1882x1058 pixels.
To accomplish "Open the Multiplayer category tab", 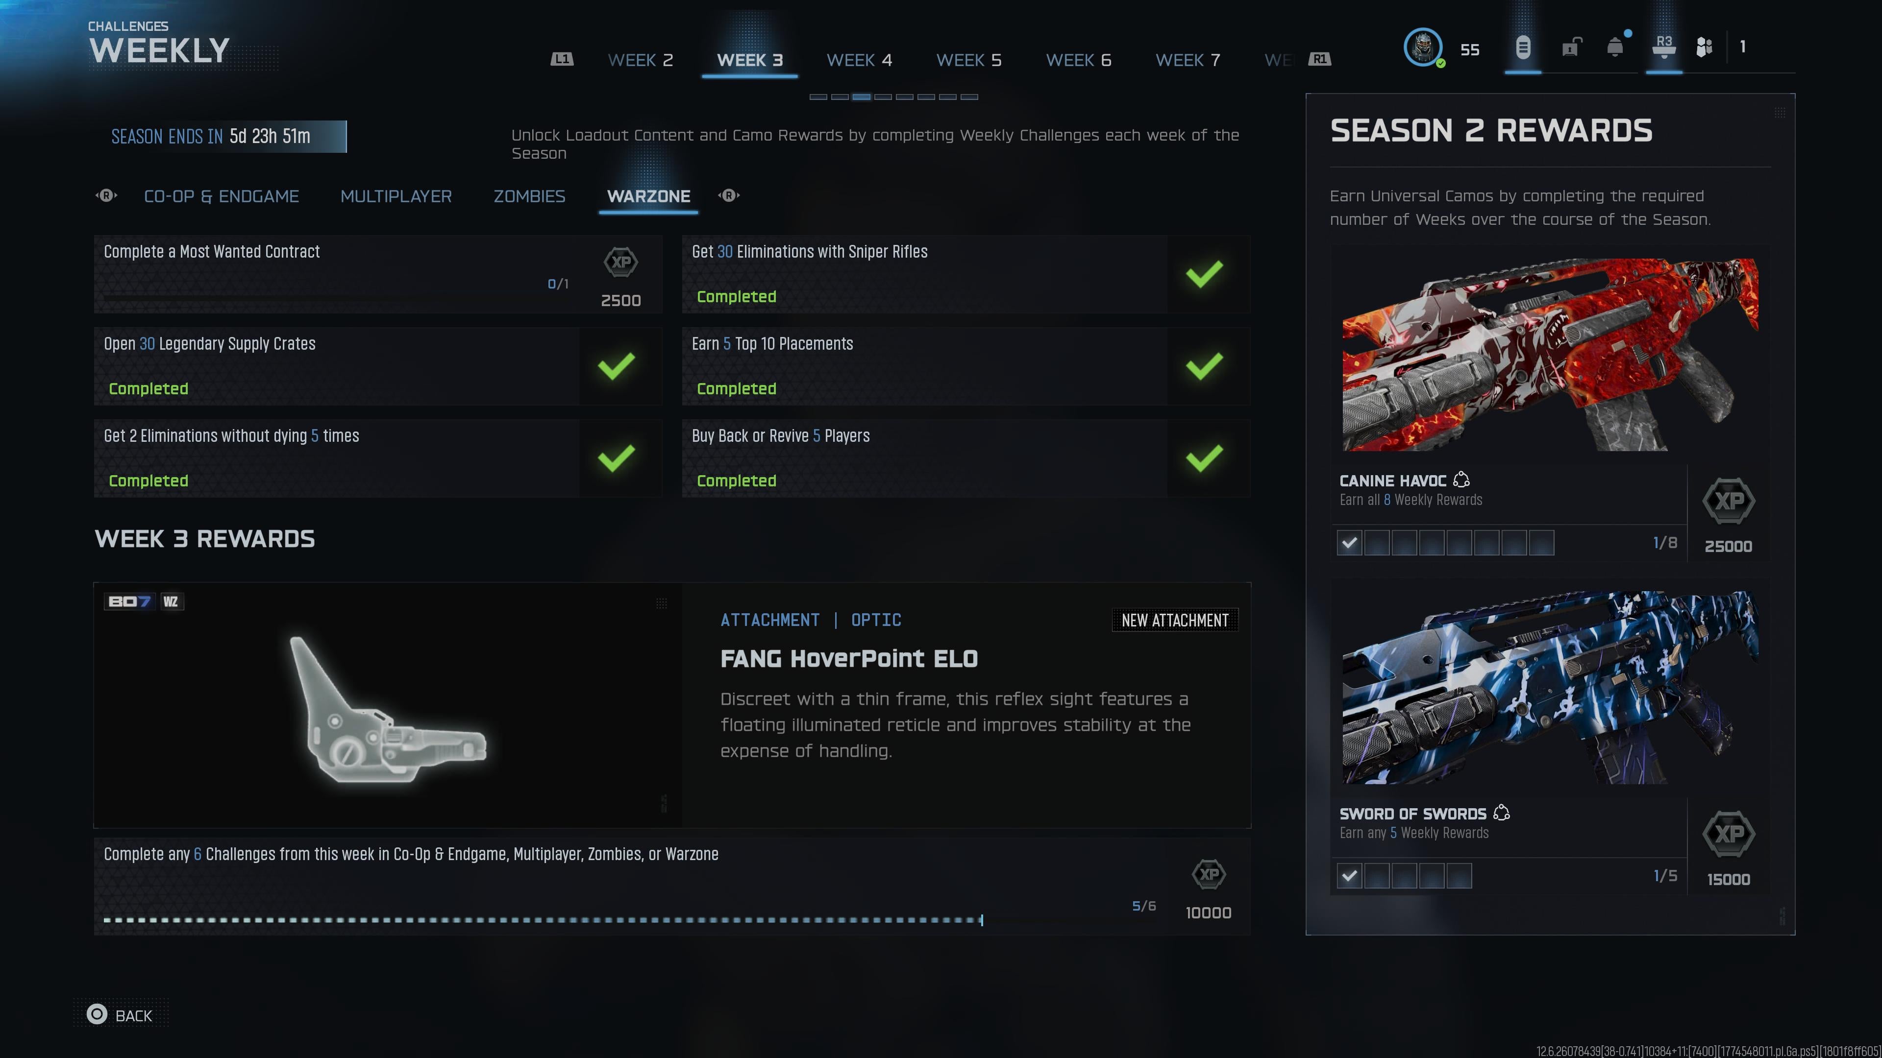I will point(396,196).
